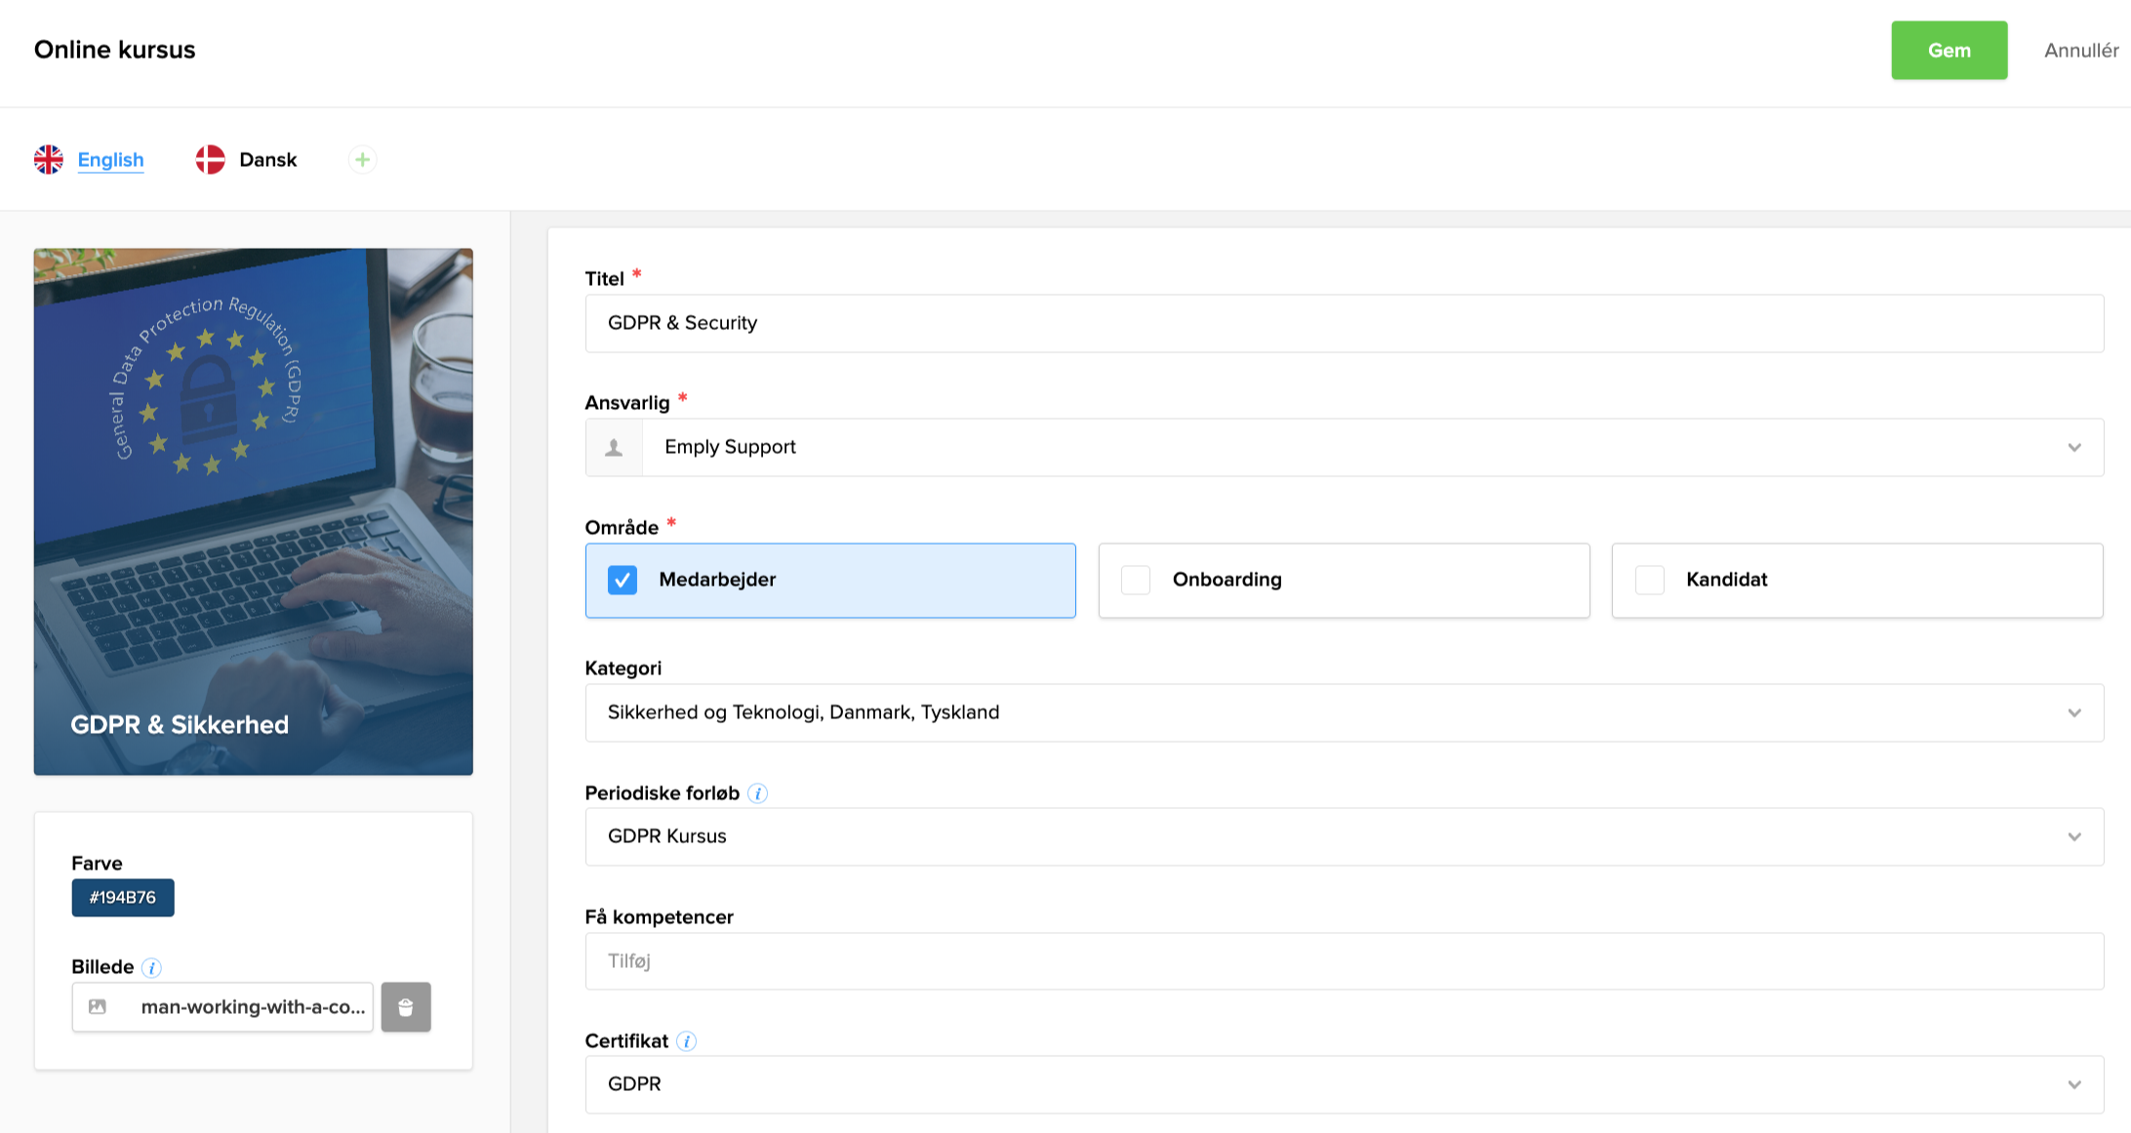Viewport: 2131px width, 1133px height.
Task: Open the #194B76 color swatch
Action: (x=123, y=898)
